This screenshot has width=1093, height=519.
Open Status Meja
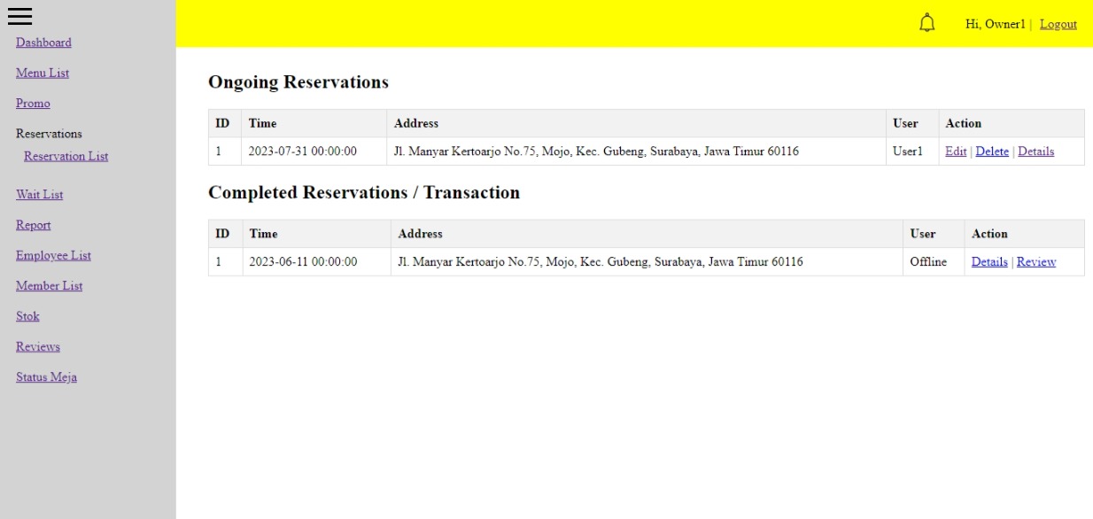click(46, 377)
